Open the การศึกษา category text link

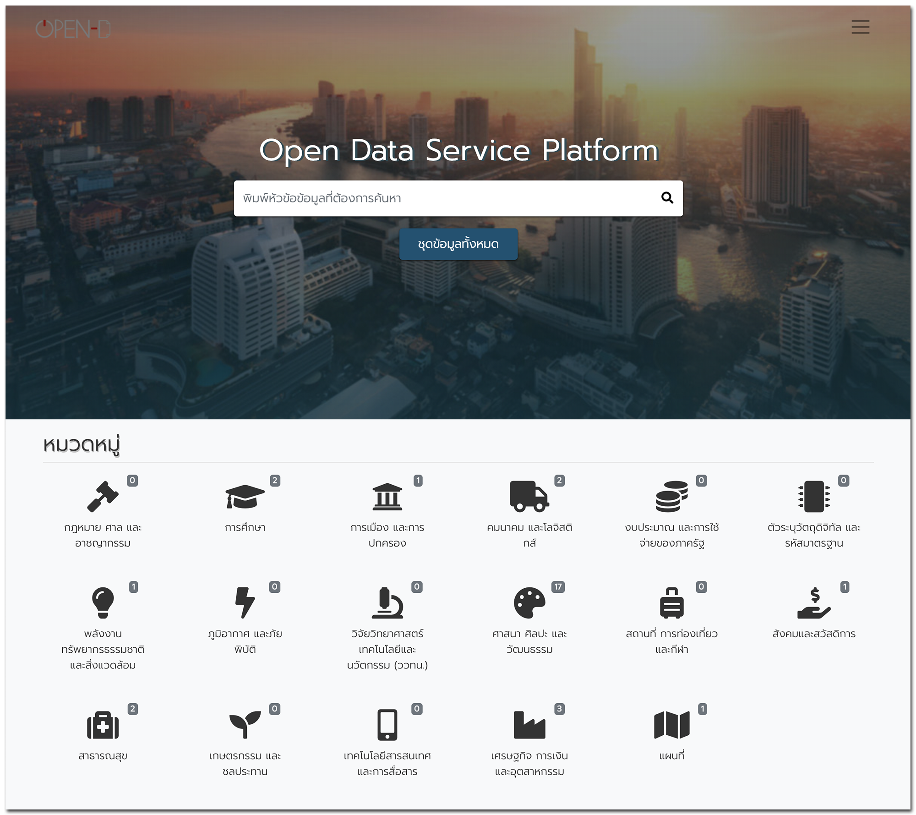click(x=245, y=527)
